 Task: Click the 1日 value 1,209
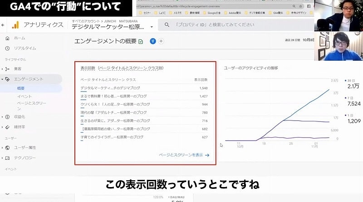[354, 121]
